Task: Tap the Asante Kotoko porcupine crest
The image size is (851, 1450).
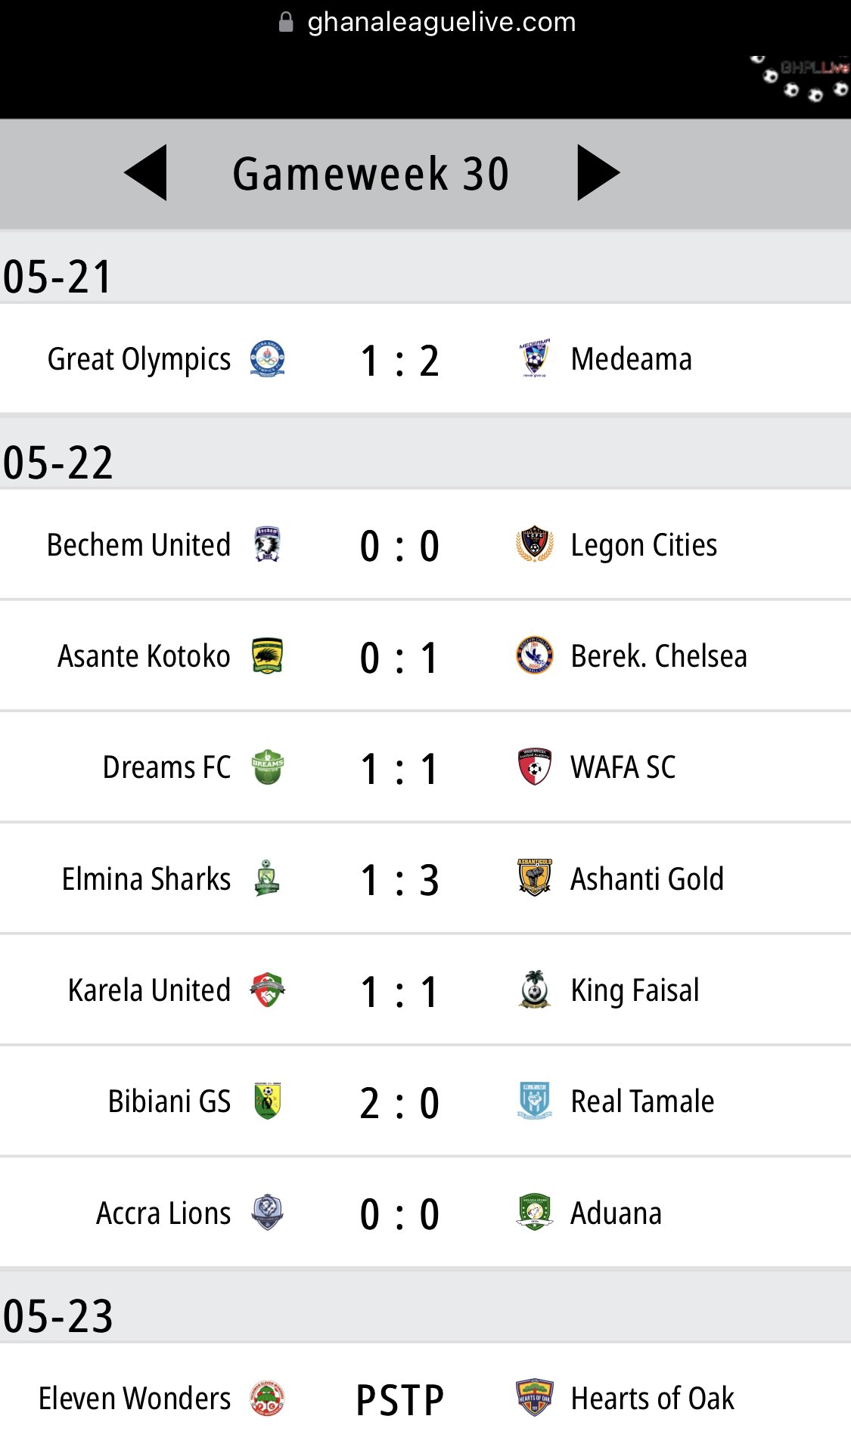Action: pos(267,655)
